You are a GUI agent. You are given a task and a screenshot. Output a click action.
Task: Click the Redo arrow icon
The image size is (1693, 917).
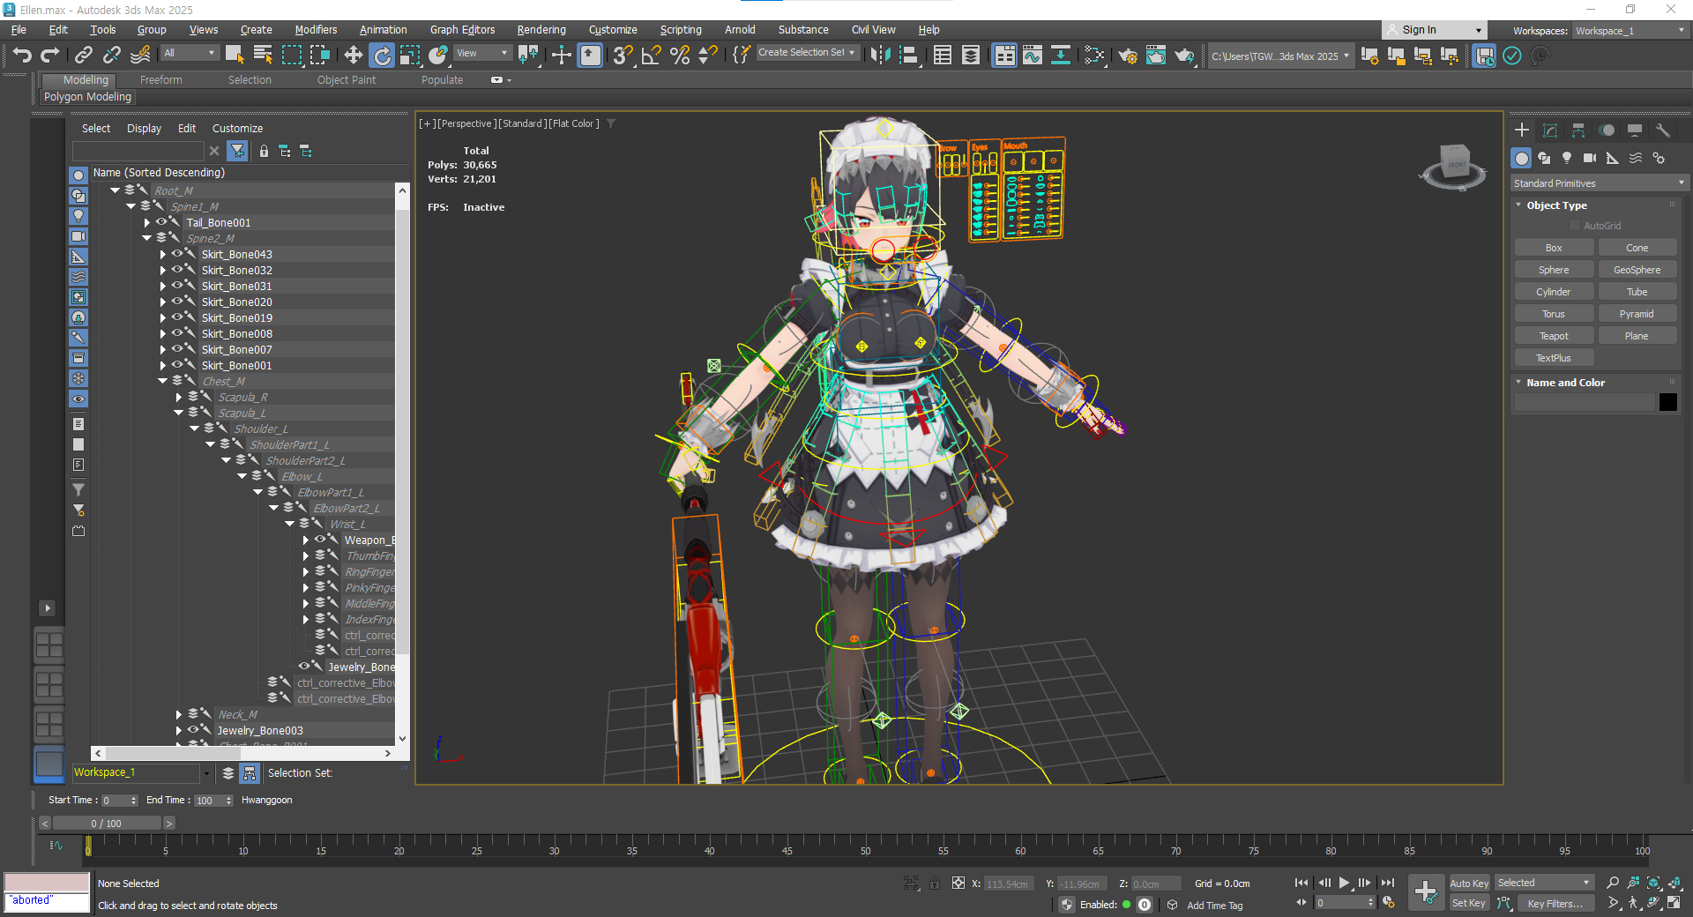point(50,56)
